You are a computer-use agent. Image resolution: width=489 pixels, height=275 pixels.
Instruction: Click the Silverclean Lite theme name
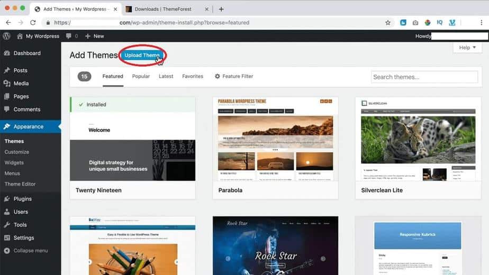click(382, 190)
